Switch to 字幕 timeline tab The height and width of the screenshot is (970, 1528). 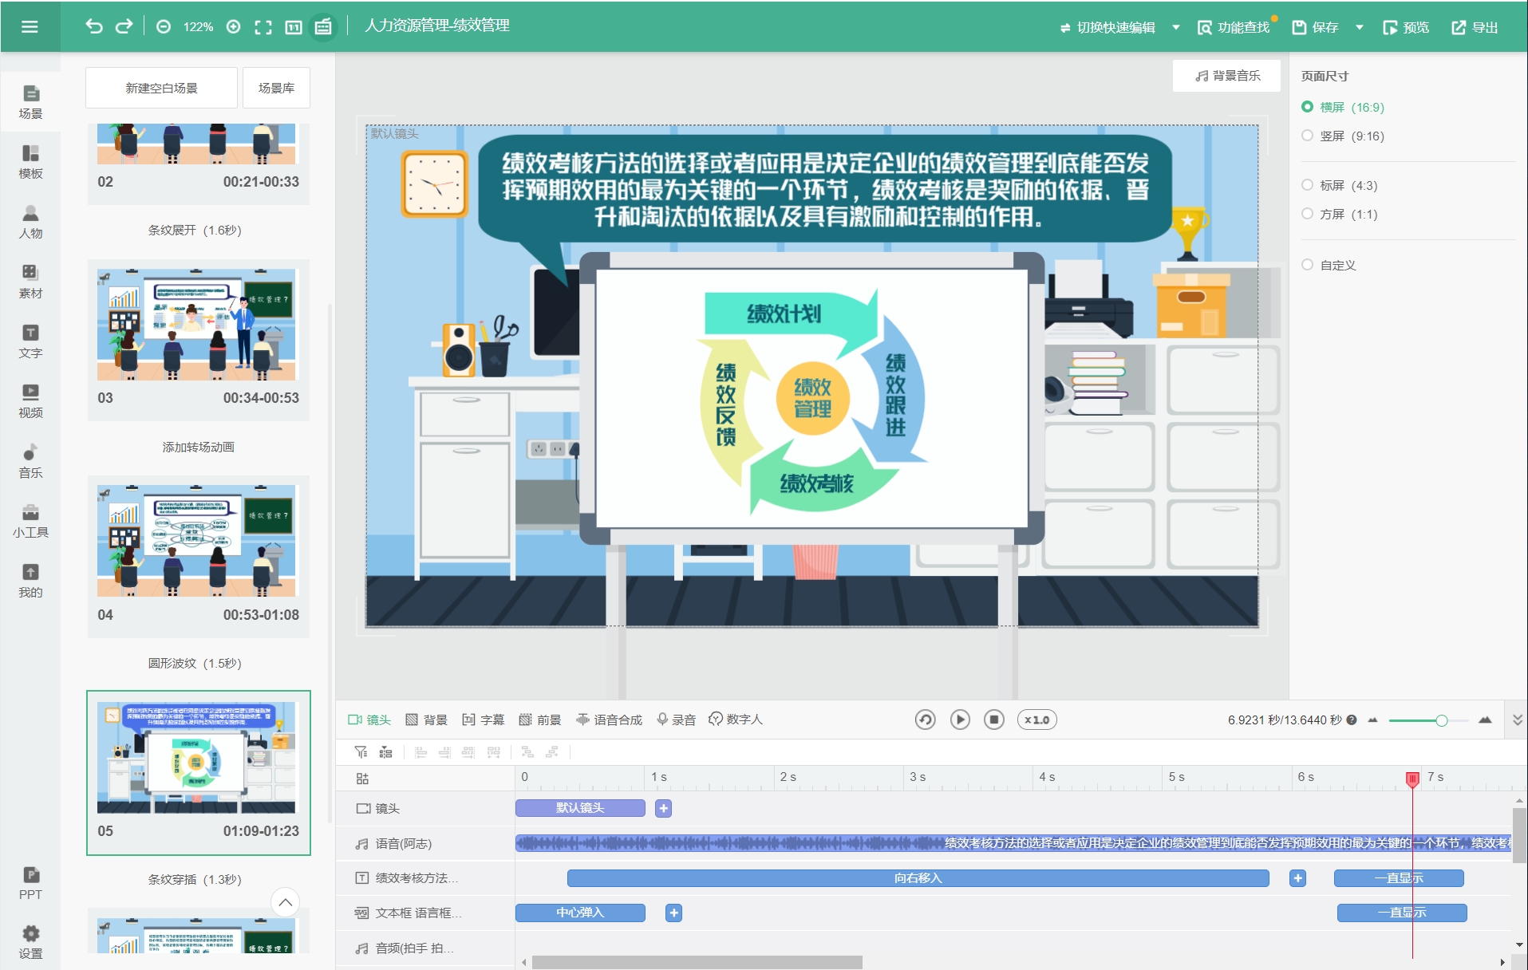pyautogui.click(x=484, y=720)
